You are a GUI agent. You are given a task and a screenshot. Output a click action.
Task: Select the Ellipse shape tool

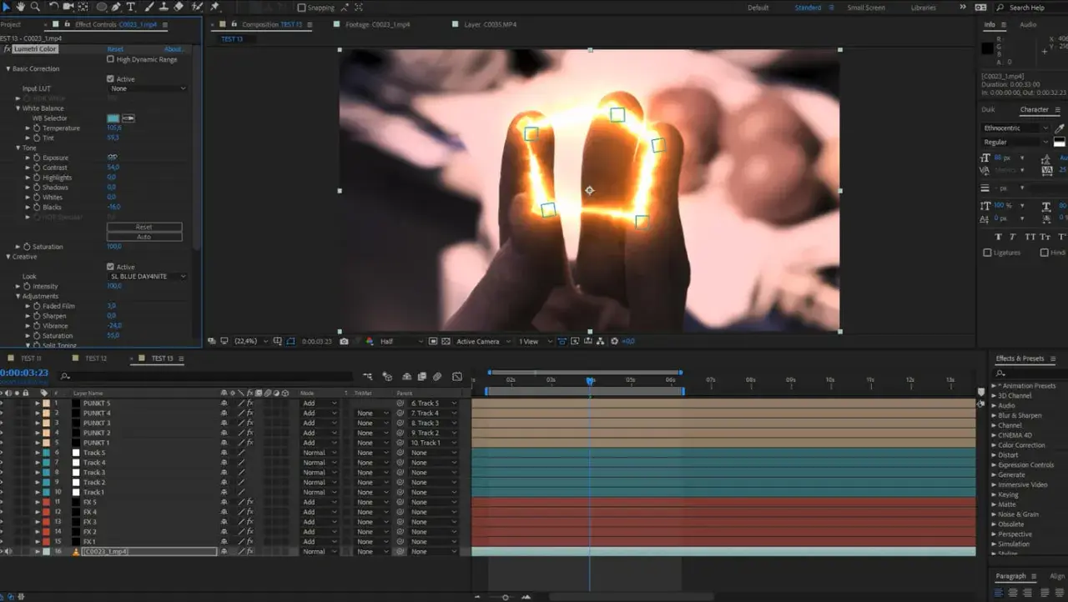pyautogui.click(x=101, y=7)
